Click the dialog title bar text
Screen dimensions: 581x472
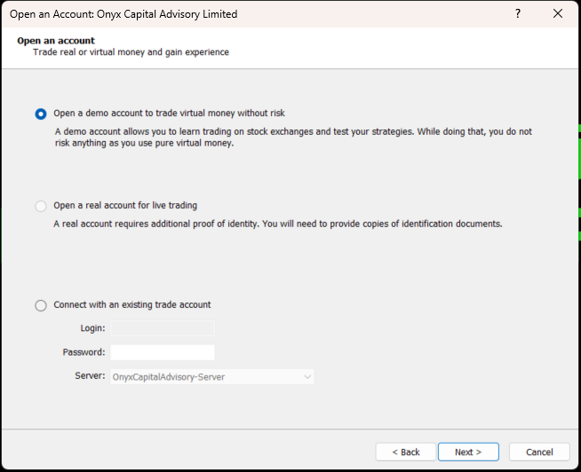(x=123, y=14)
